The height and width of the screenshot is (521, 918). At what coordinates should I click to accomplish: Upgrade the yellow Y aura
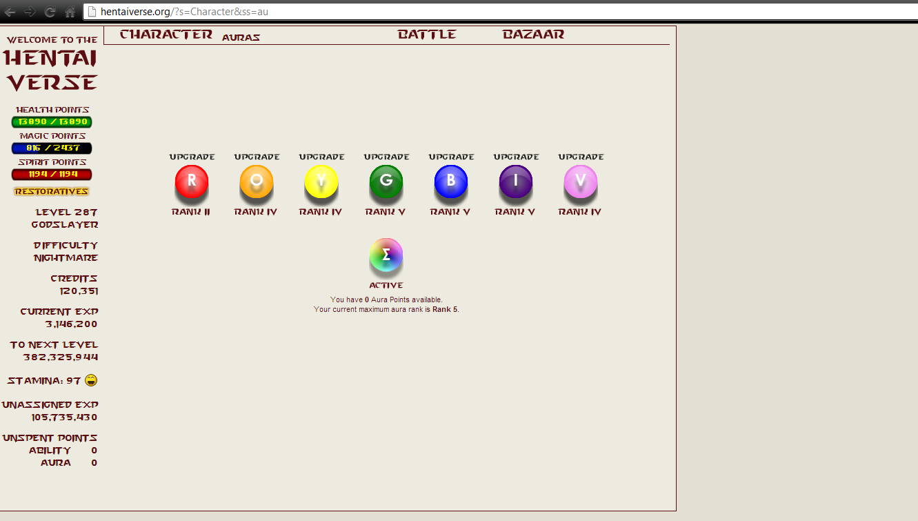pos(322,157)
